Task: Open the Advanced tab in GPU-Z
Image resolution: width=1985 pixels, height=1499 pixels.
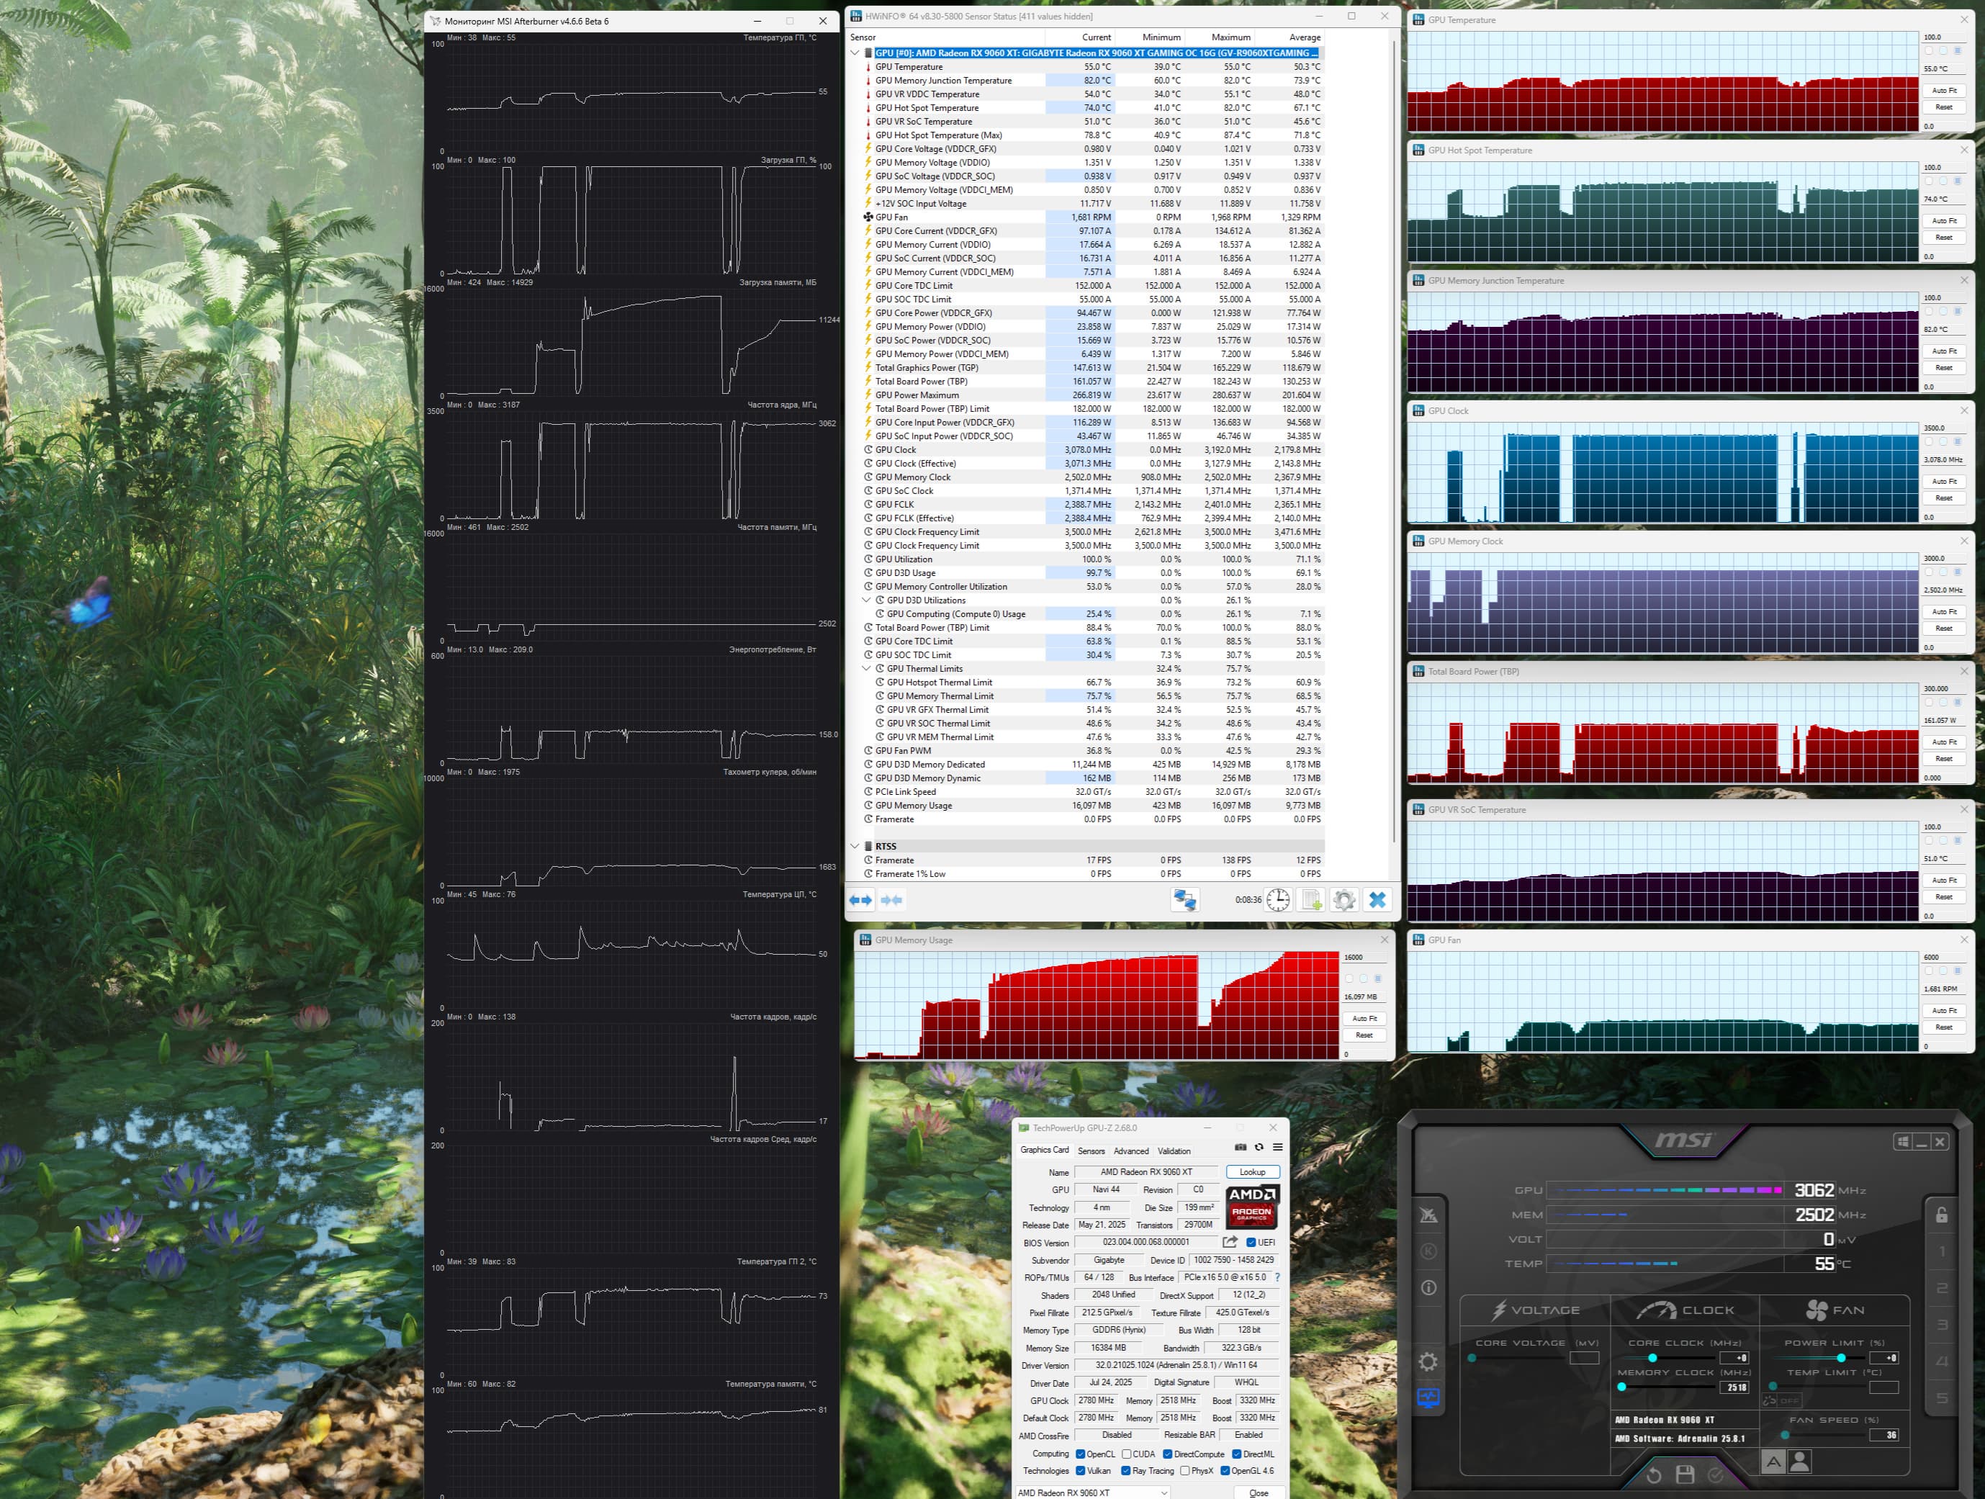Action: tap(1130, 1151)
